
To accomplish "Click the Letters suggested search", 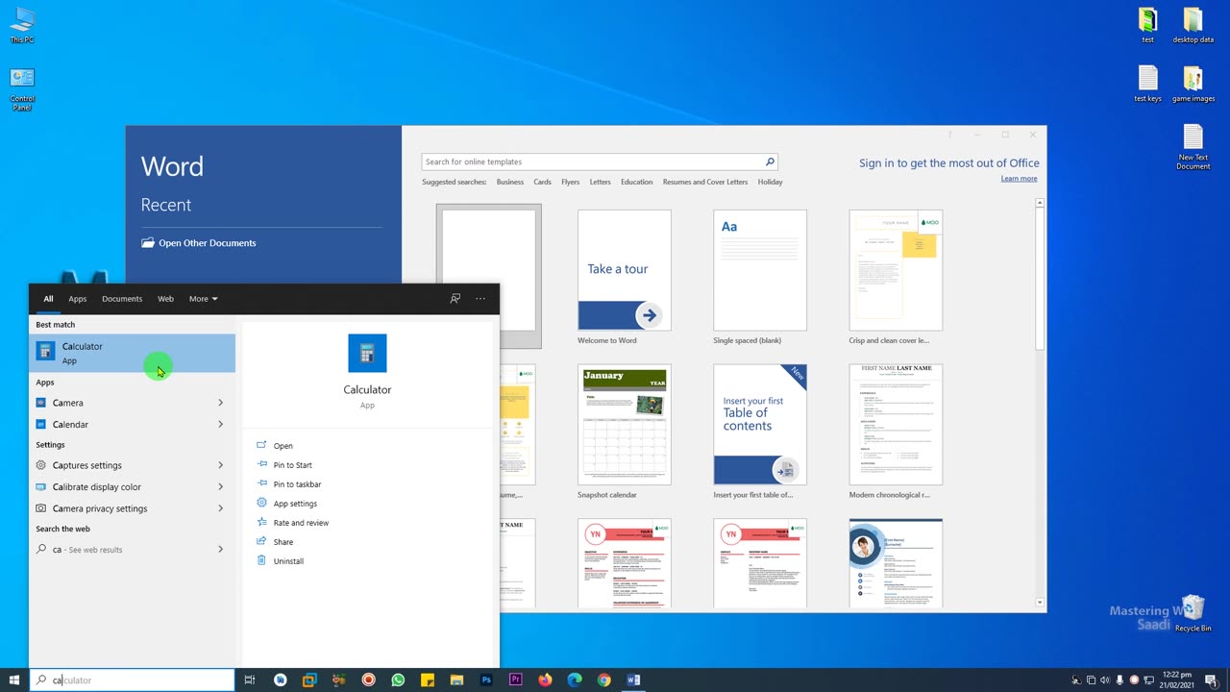I will tap(601, 182).
